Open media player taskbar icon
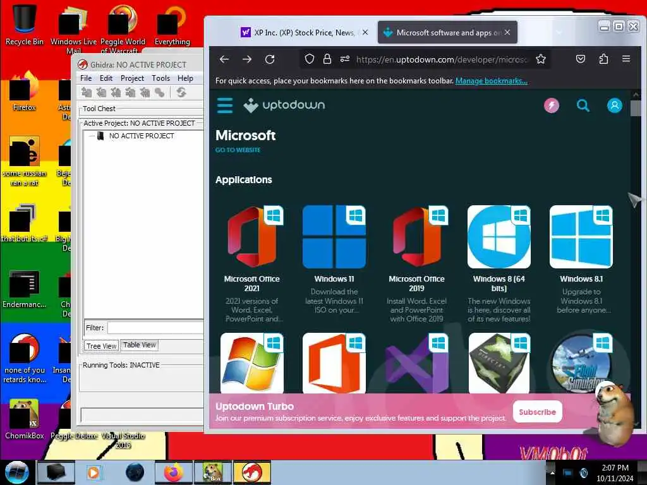The image size is (647, 485). [94, 472]
